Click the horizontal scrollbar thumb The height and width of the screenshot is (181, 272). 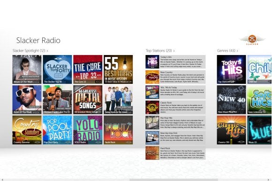coord(174,180)
